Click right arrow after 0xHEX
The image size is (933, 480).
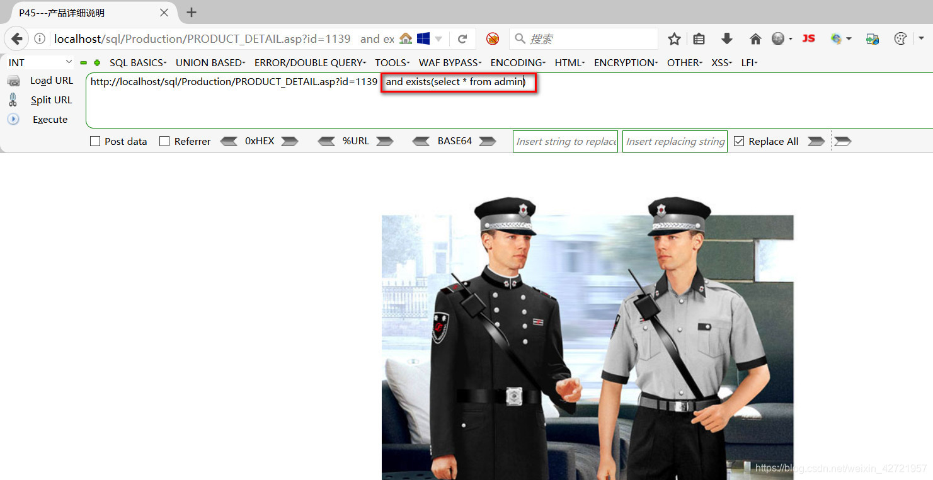click(289, 141)
